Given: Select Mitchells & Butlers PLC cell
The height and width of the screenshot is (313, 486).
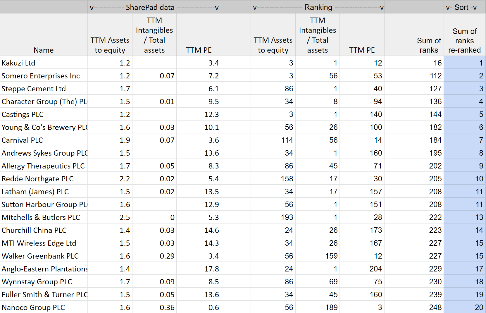Looking at the screenshot, I should (x=44, y=217).
